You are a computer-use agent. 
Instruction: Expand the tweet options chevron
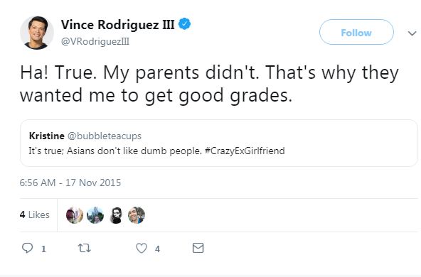pos(412,33)
